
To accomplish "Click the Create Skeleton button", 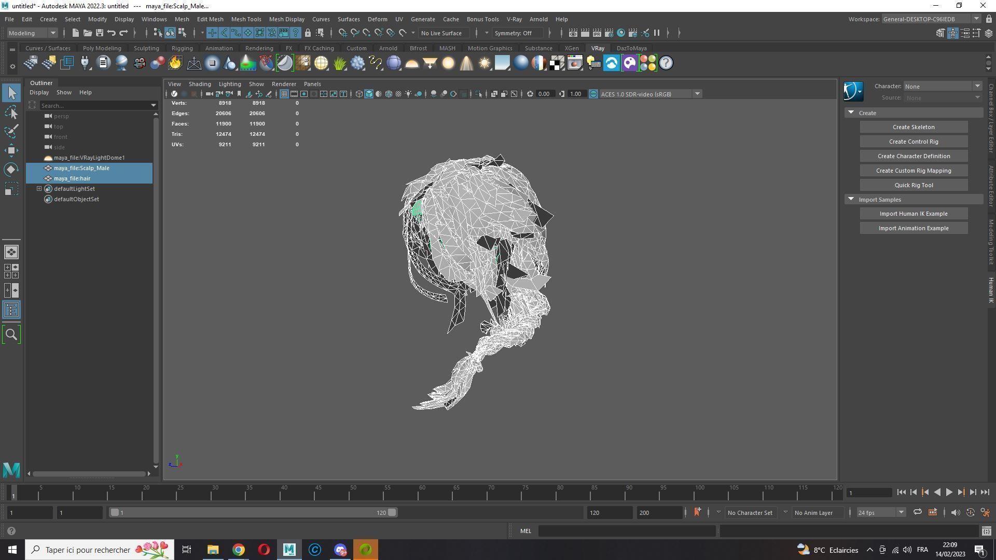I will 913,127.
